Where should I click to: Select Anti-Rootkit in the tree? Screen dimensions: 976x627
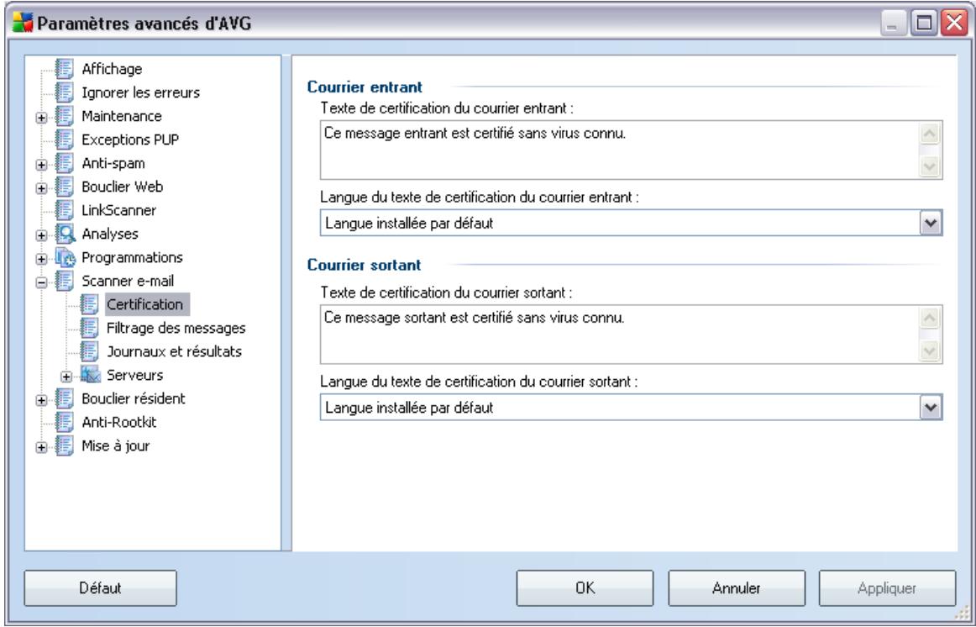click(x=119, y=423)
